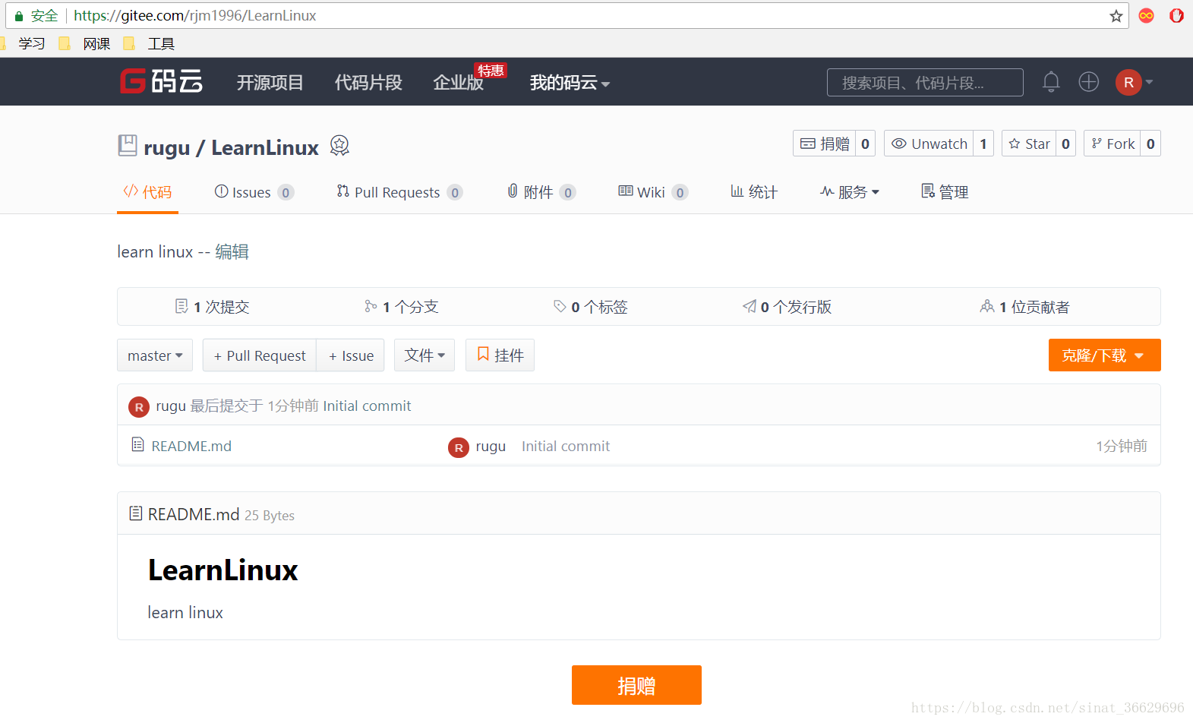Click the README.md file icon in list

pos(137,444)
